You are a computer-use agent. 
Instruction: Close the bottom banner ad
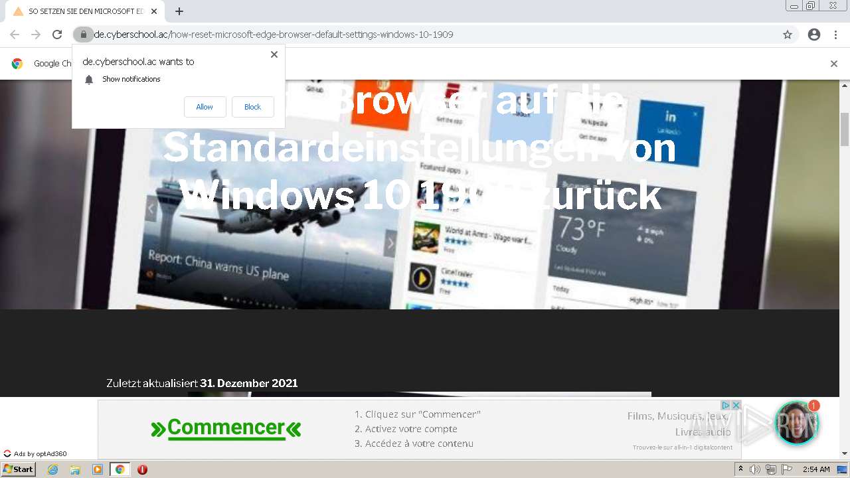pos(736,405)
